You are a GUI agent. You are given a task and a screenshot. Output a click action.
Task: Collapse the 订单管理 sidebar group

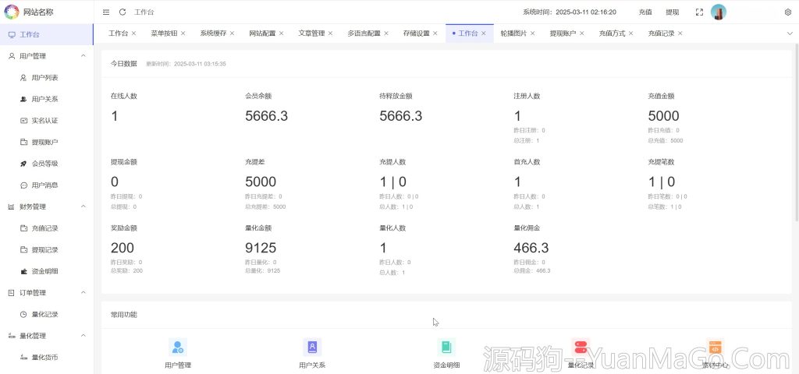tap(83, 293)
